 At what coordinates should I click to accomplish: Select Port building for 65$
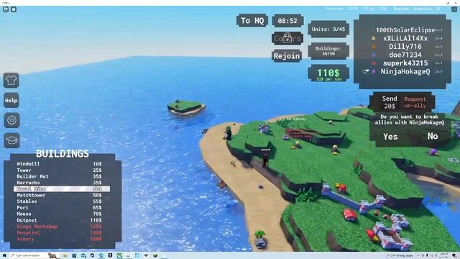59,207
